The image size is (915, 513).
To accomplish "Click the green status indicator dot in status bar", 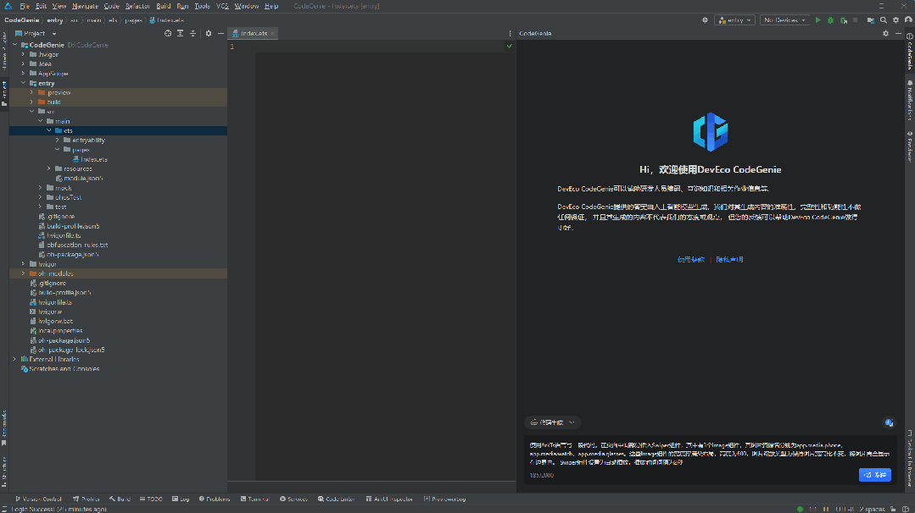I will coord(800,509).
